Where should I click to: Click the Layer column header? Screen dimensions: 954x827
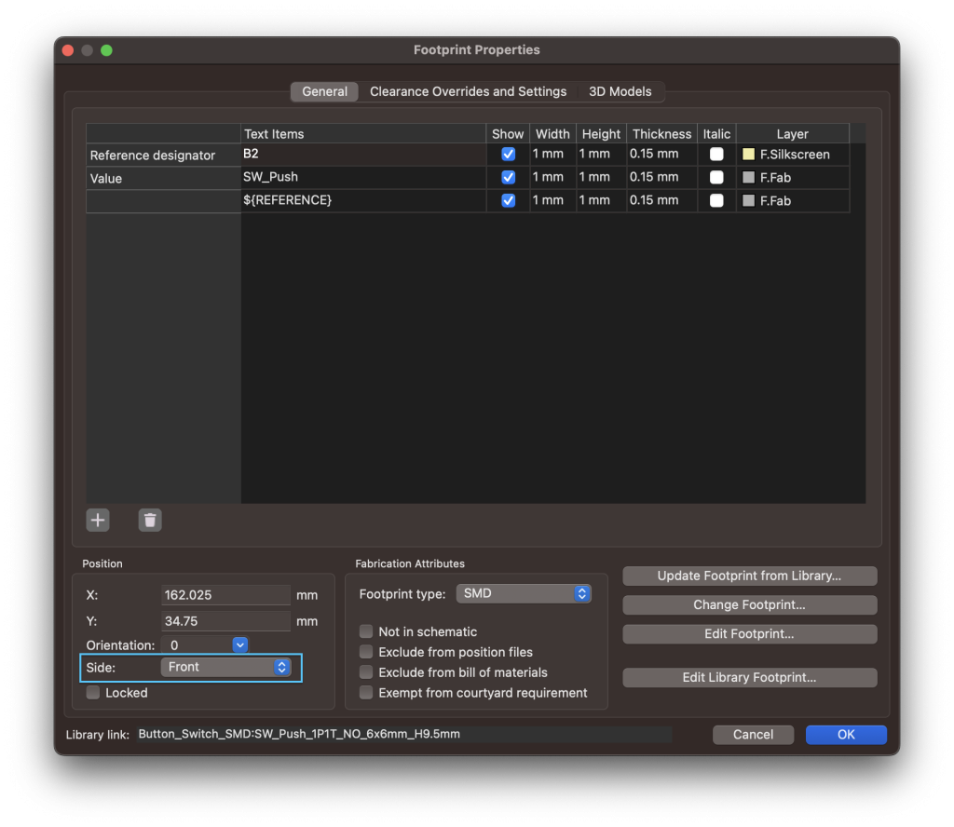[x=793, y=134]
